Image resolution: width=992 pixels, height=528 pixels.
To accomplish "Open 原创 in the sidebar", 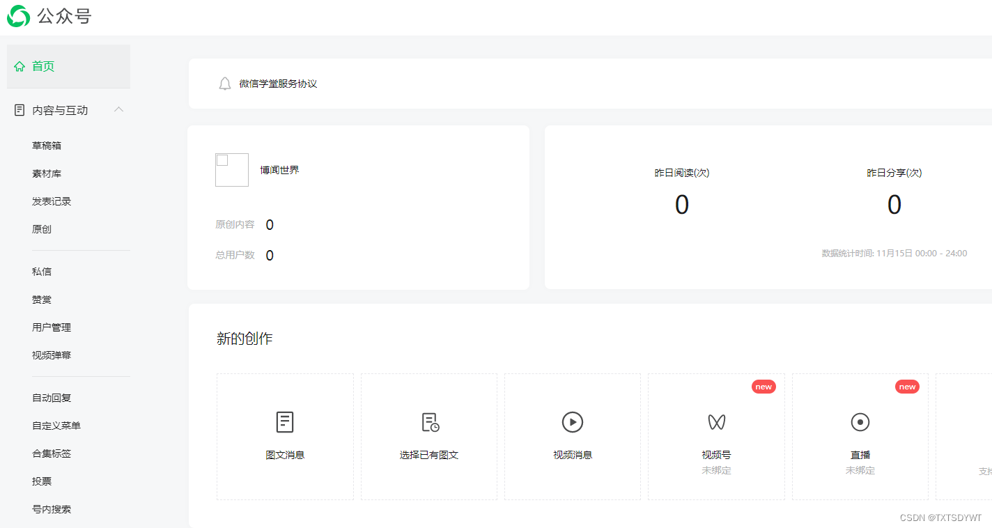I will point(42,229).
